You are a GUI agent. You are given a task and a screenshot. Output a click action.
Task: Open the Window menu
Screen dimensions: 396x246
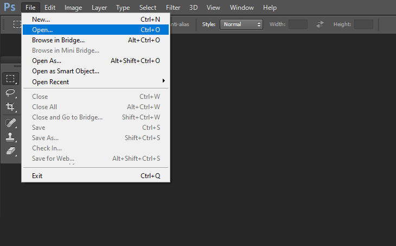pos(242,8)
